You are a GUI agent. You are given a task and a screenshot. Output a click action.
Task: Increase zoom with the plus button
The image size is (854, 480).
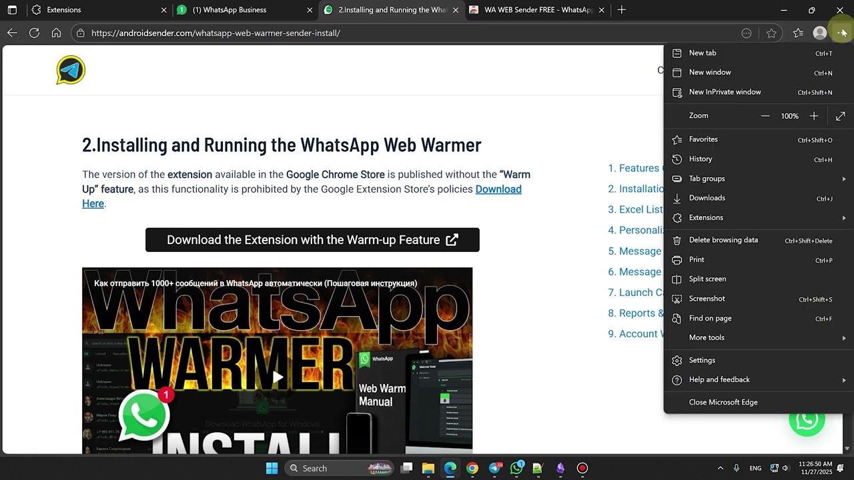pyautogui.click(x=813, y=116)
